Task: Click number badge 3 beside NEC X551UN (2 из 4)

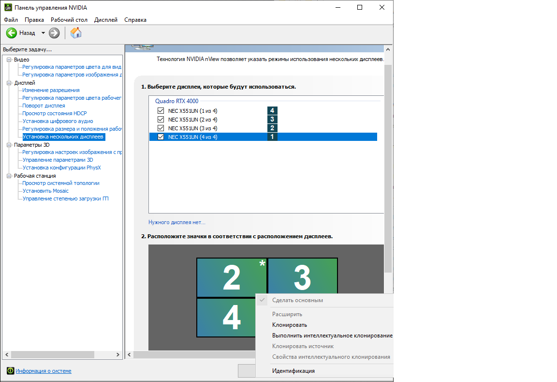Action: tap(272, 119)
